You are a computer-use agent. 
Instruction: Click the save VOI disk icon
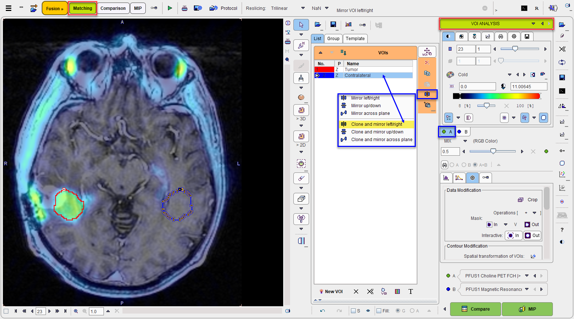point(333,24)
